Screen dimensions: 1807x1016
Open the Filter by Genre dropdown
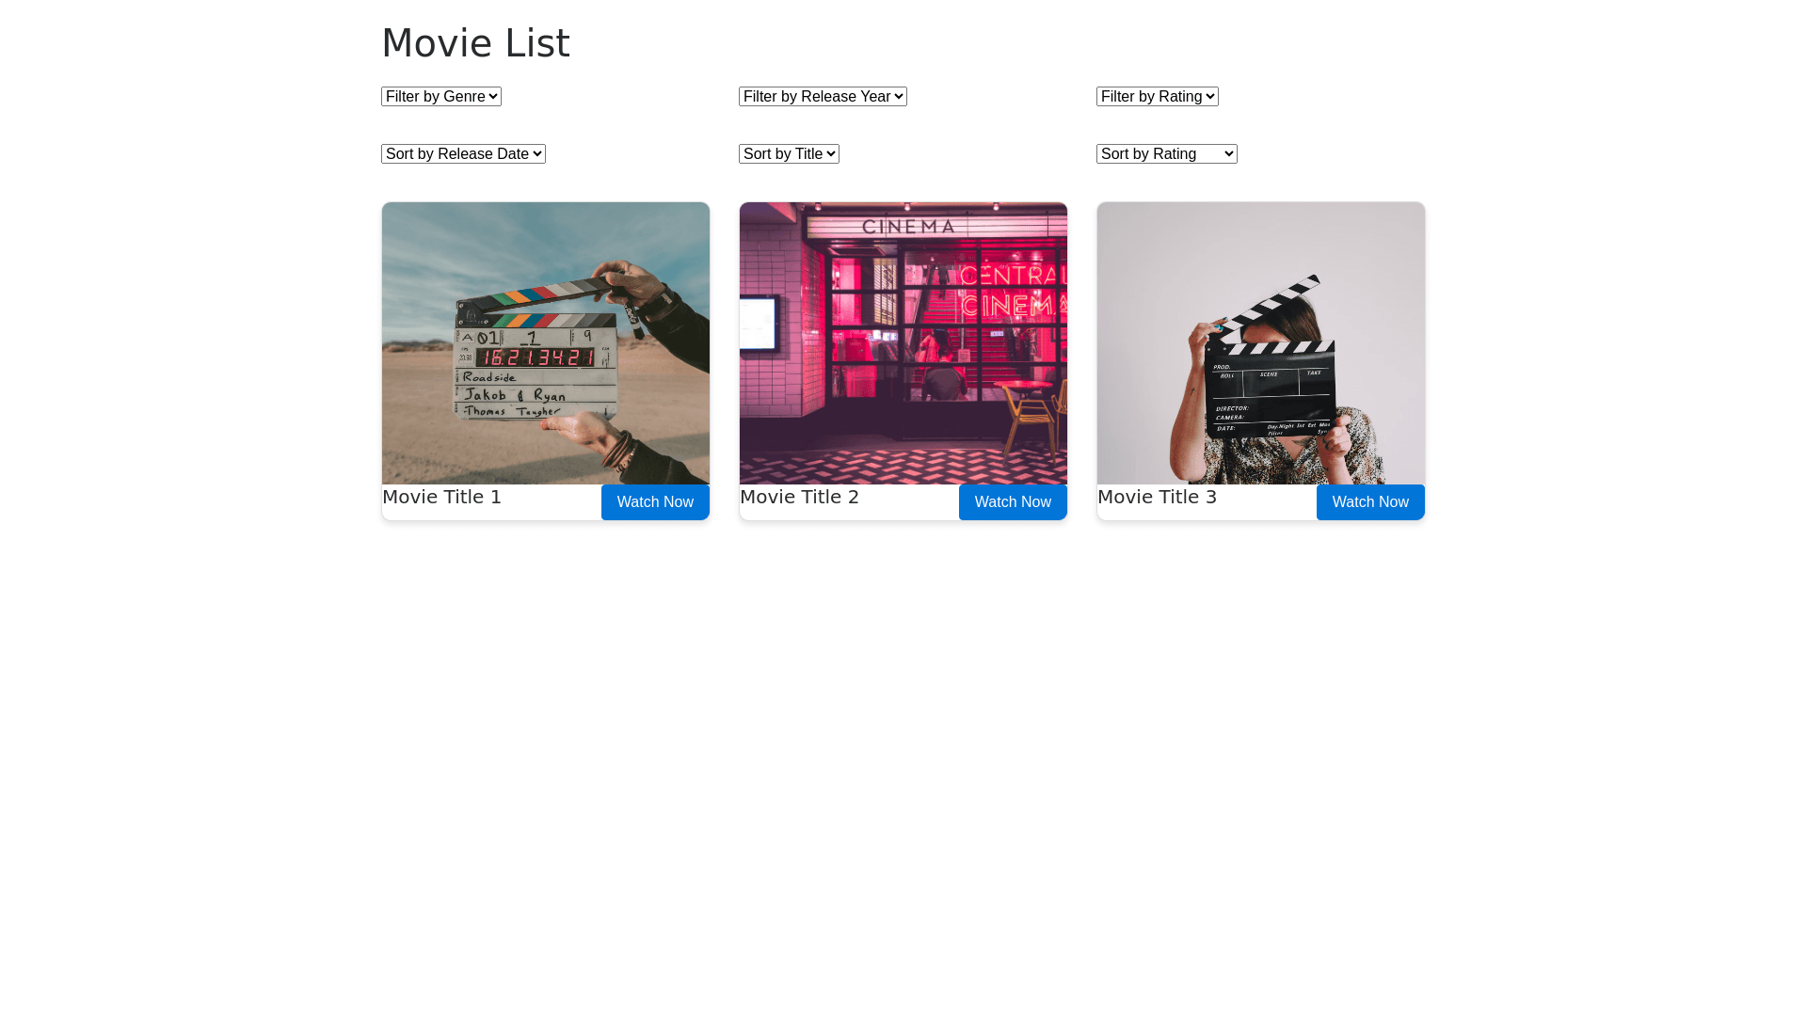coord(440,97)
